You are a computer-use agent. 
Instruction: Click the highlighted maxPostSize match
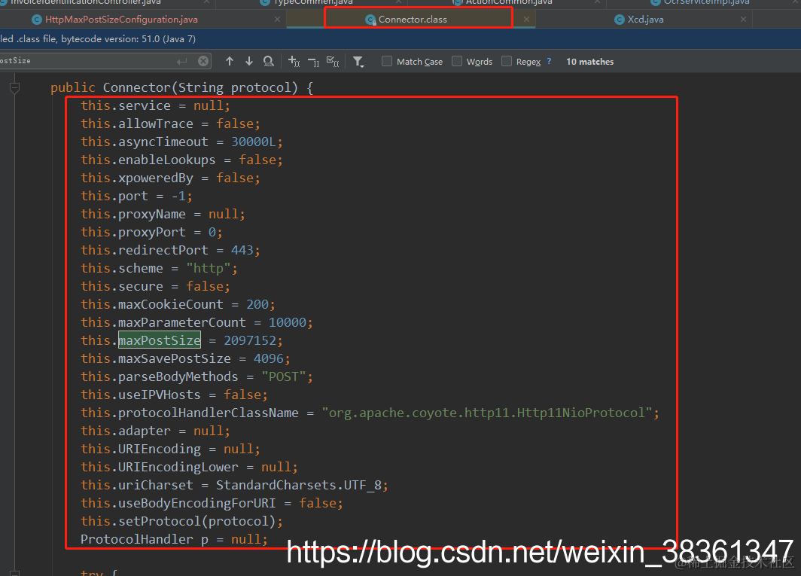pyautogui.click(x=160, y=340)
